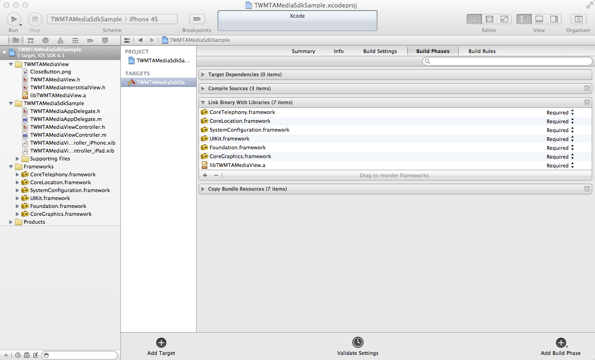Switch to the Build Settings tab

coord(380,51)
